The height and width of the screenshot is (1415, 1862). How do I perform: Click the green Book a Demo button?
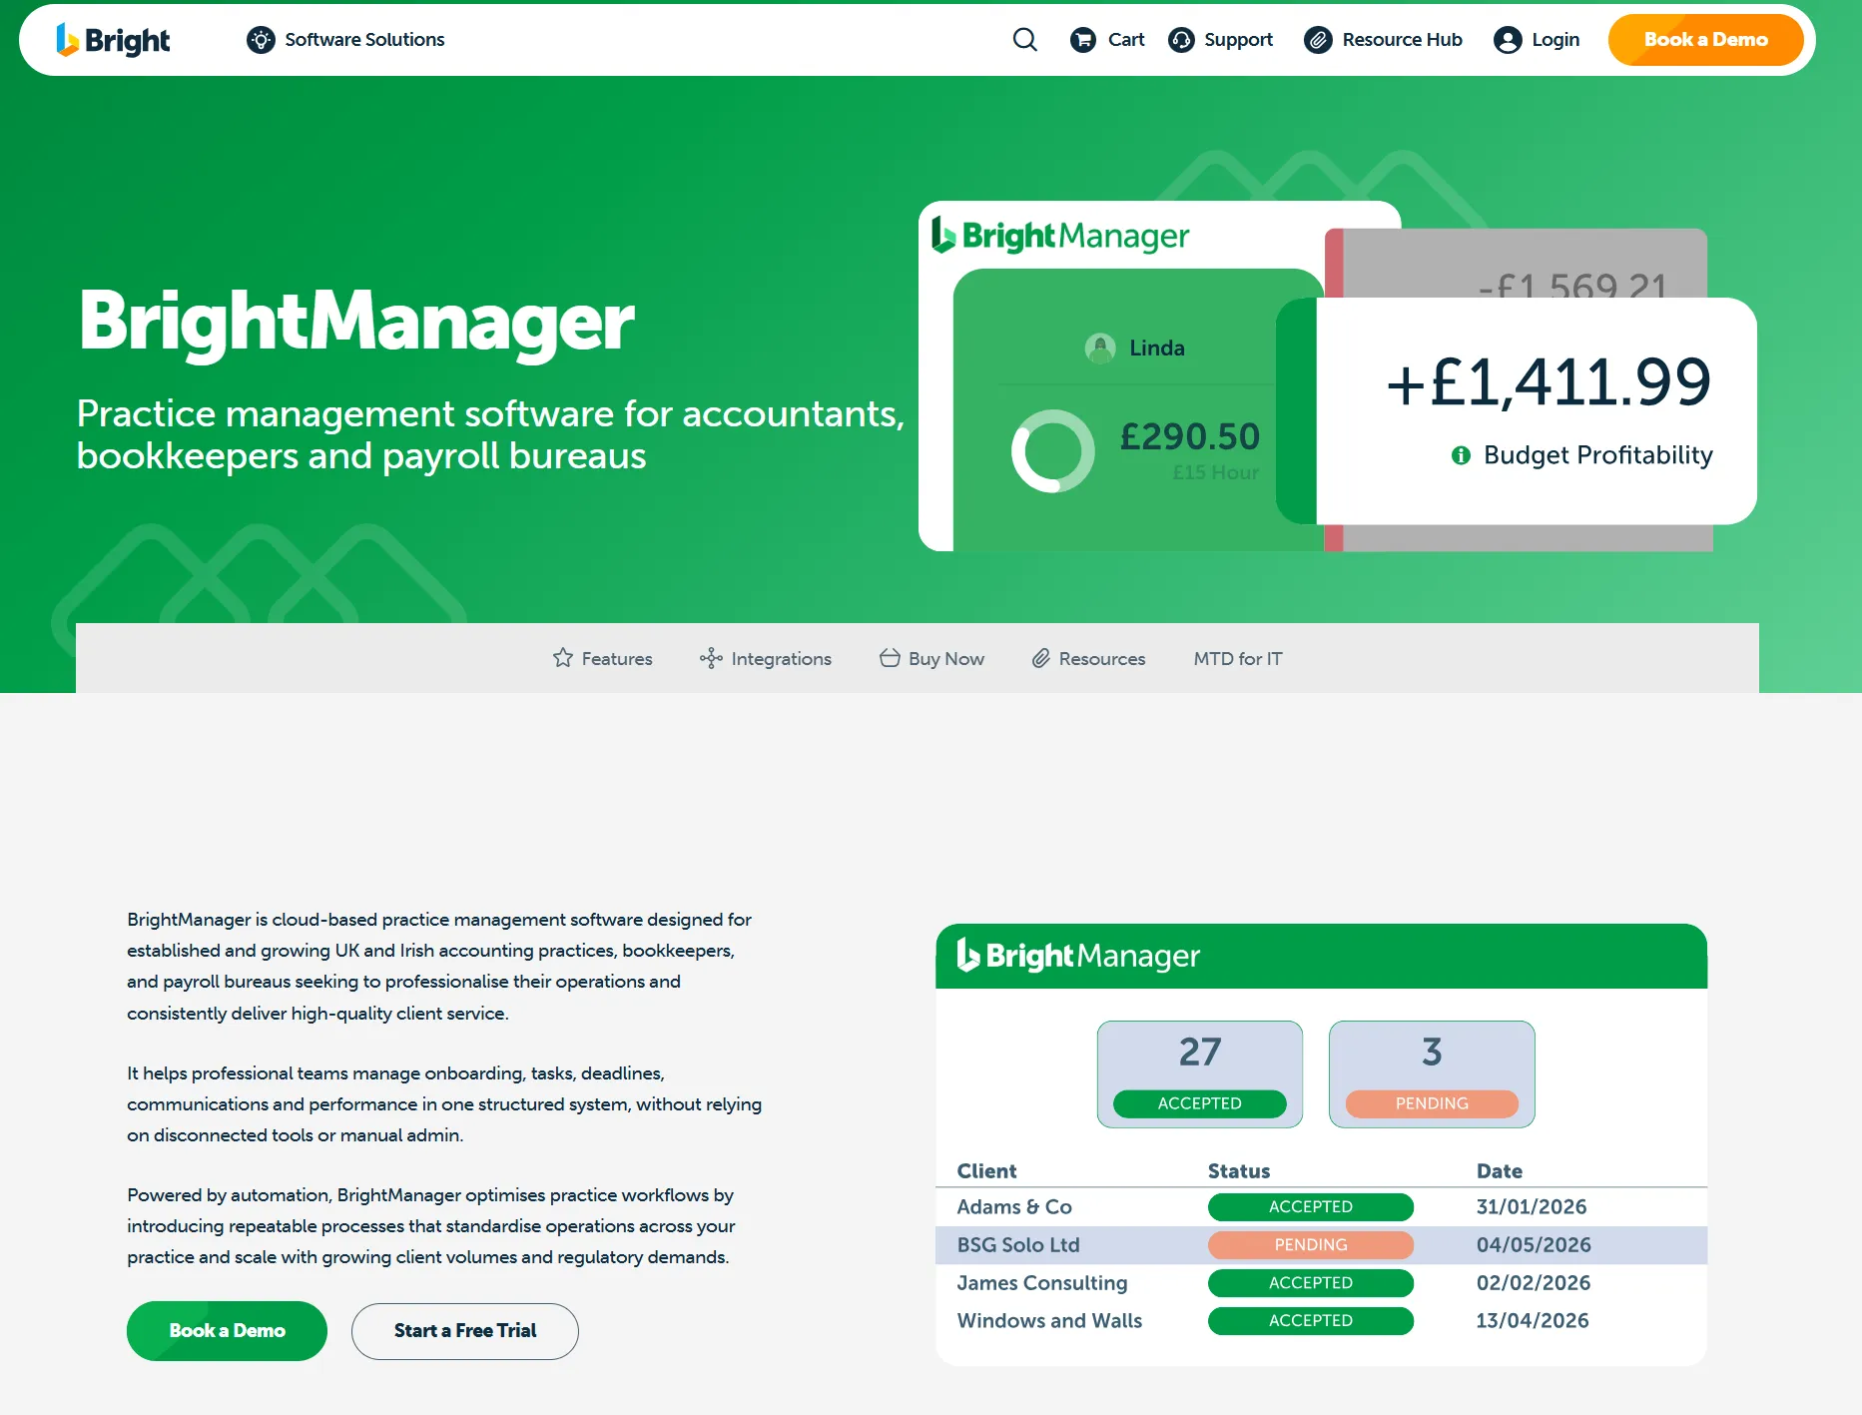[227, 1330]
